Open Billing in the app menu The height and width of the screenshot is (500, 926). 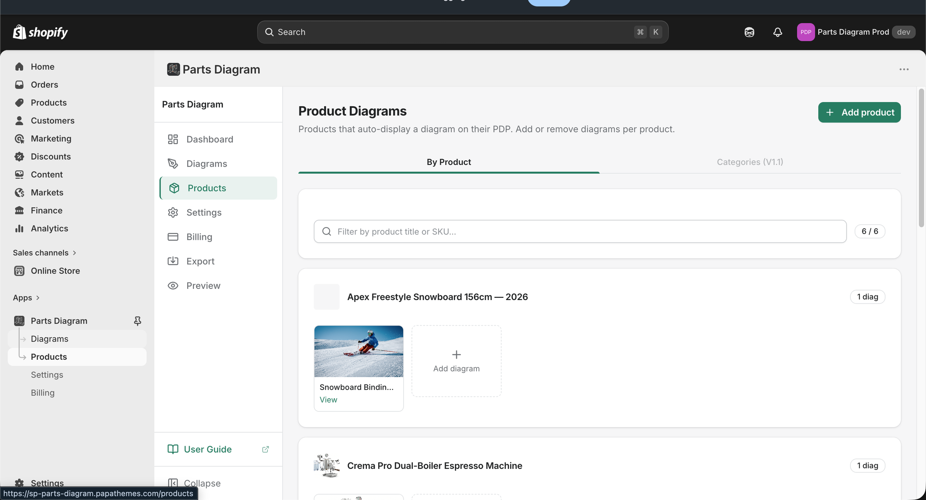[x=218, y=237]
